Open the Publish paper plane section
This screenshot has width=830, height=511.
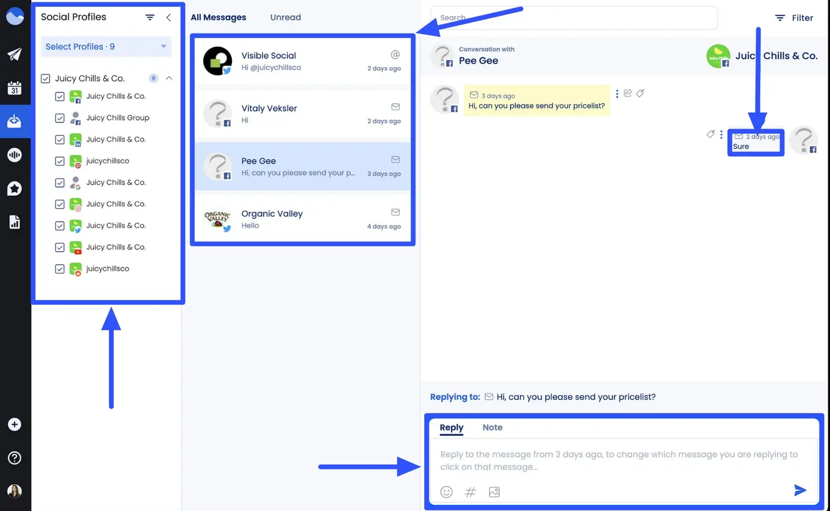[15, 52]
